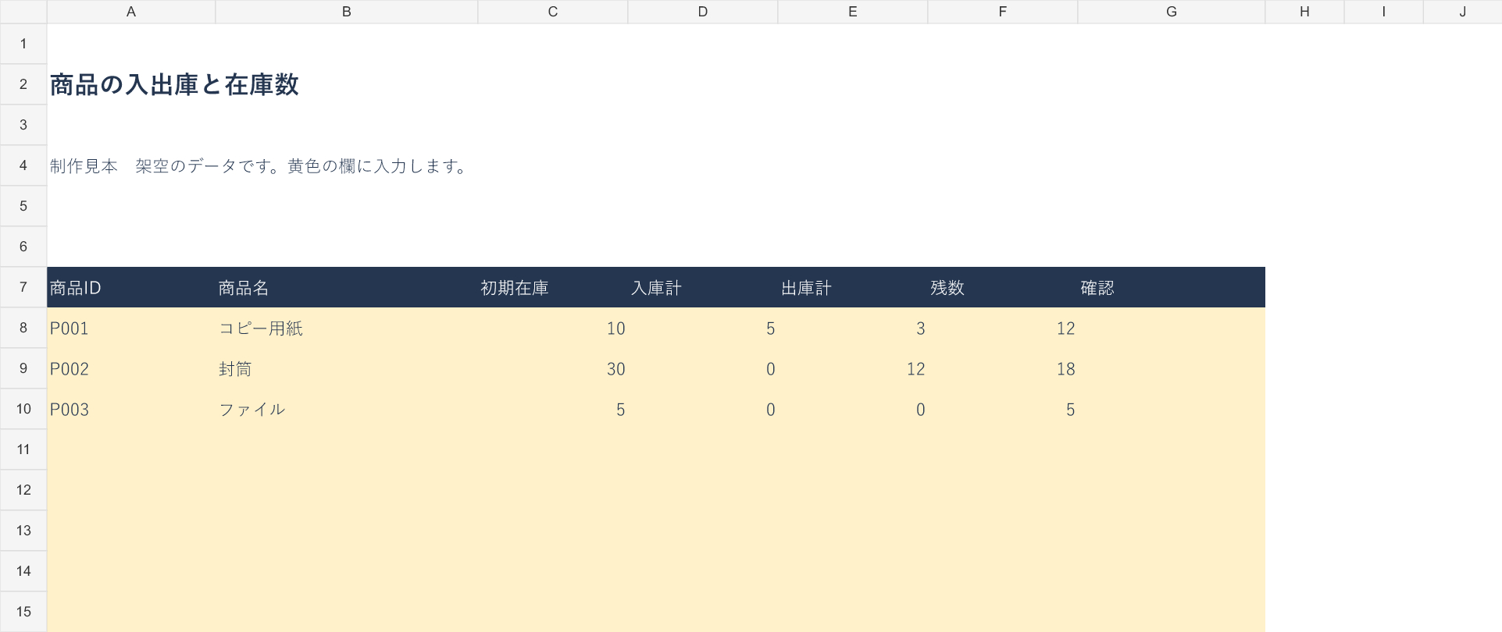Click the 商品名 table header cell
The height and width of the screenshot is (632, 1502).
click(347, 288)
